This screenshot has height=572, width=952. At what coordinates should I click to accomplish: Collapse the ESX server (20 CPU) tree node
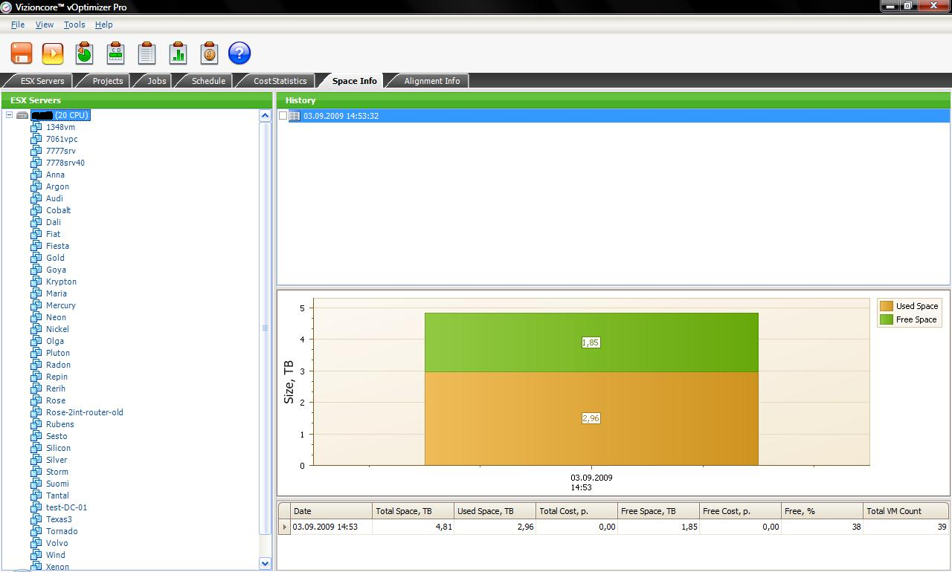[9, 115]
